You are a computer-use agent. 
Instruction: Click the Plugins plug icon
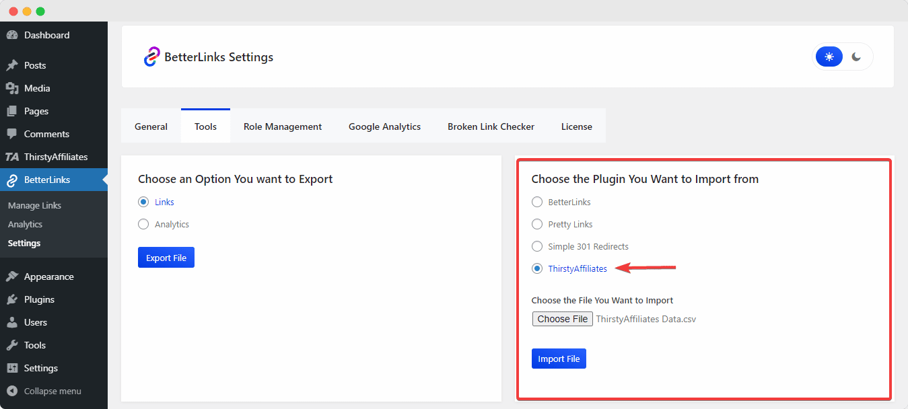point(12,299)
